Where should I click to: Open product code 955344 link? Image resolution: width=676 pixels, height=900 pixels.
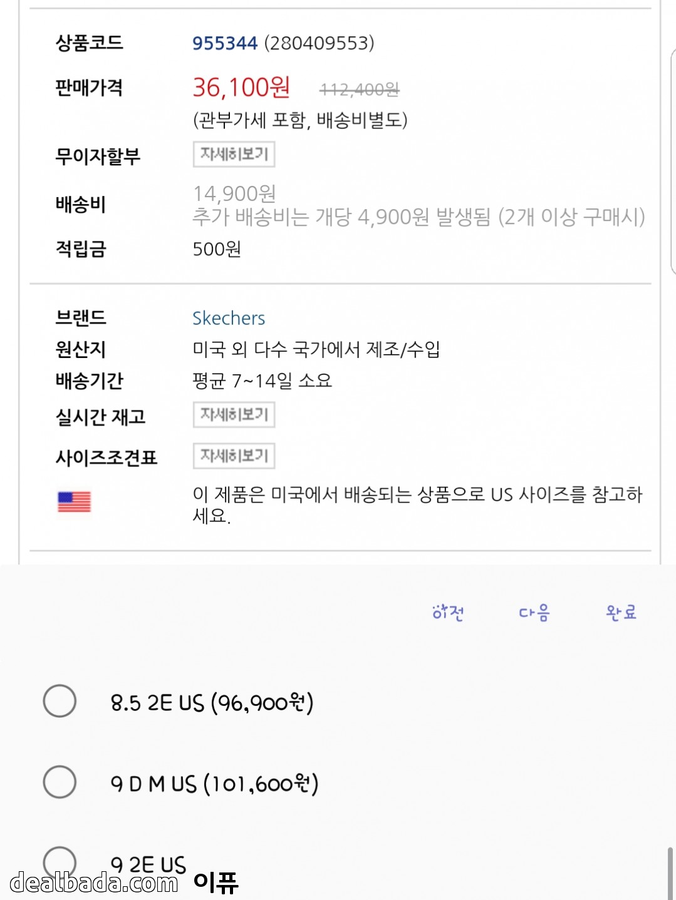click(224, 43)
